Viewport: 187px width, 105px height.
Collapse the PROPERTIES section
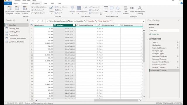[x=148, y=25]
